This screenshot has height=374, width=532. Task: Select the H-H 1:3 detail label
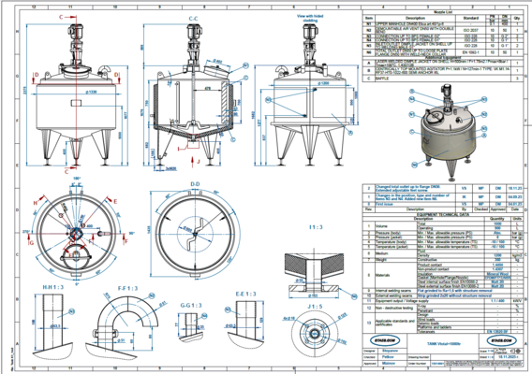tap(53, 287)
